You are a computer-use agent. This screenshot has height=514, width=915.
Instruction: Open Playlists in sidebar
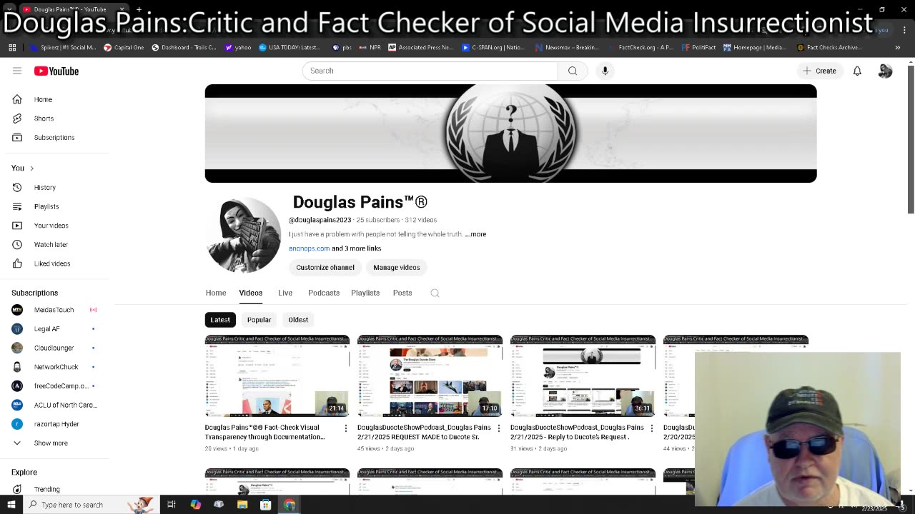[x=54, y=206]
